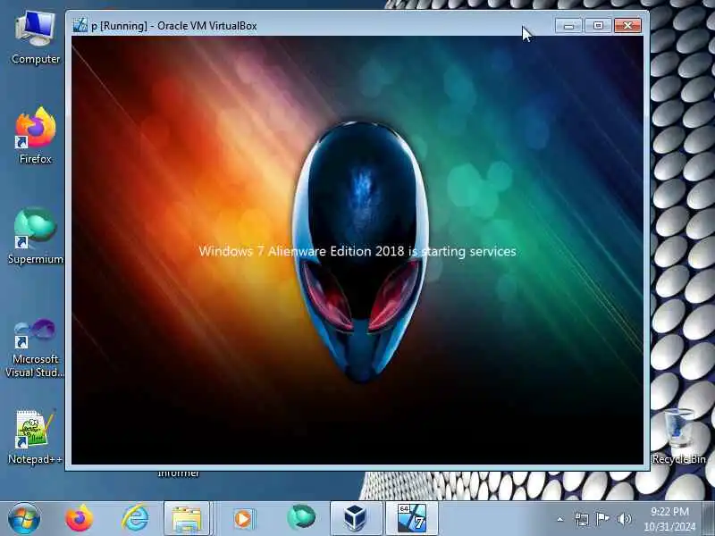Screen dimensions: 715x536
Task: Launch Firefox from the taskbar
Action: pos(79,519)
